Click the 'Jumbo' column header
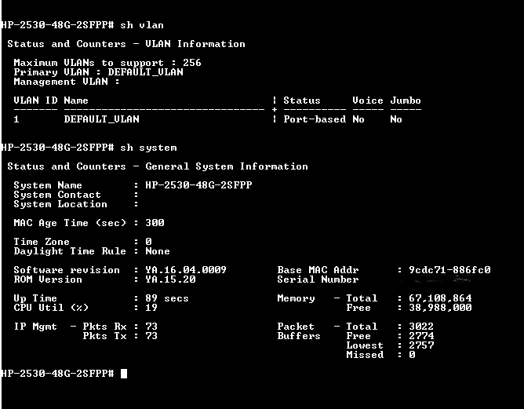The height and width of the screenshot is (409, 524). coord(406,100)
